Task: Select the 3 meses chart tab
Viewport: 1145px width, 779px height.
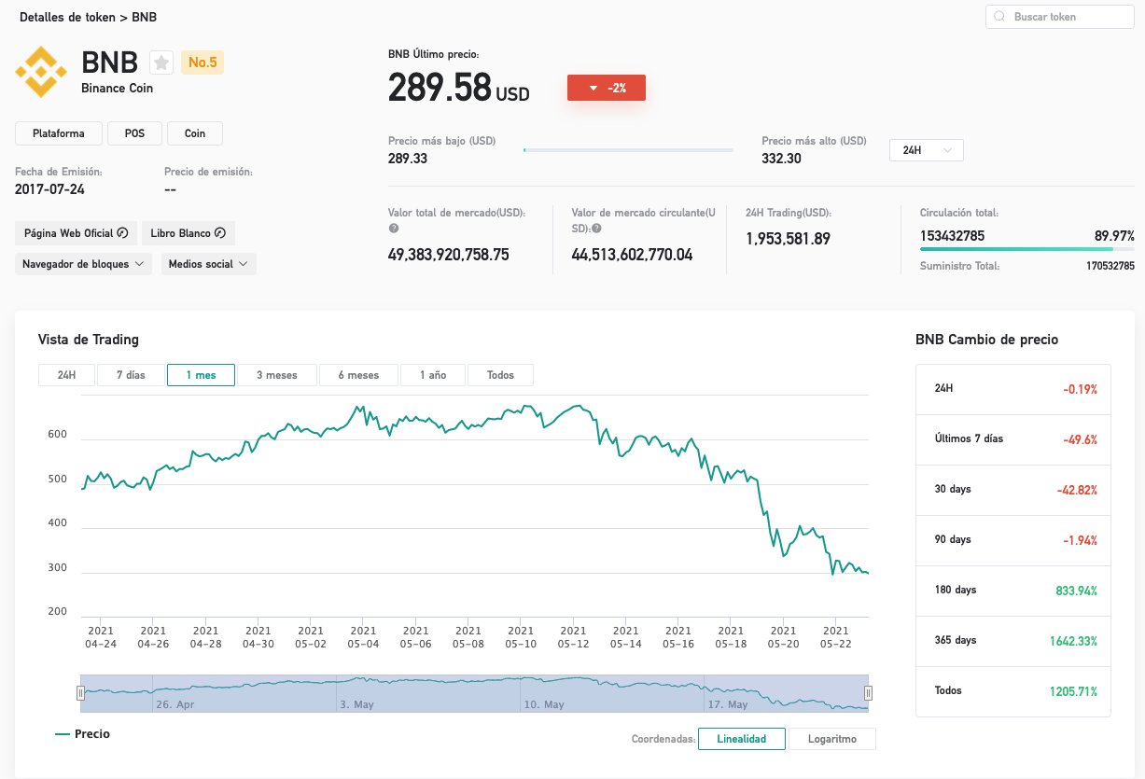Action: click(276, 375)
